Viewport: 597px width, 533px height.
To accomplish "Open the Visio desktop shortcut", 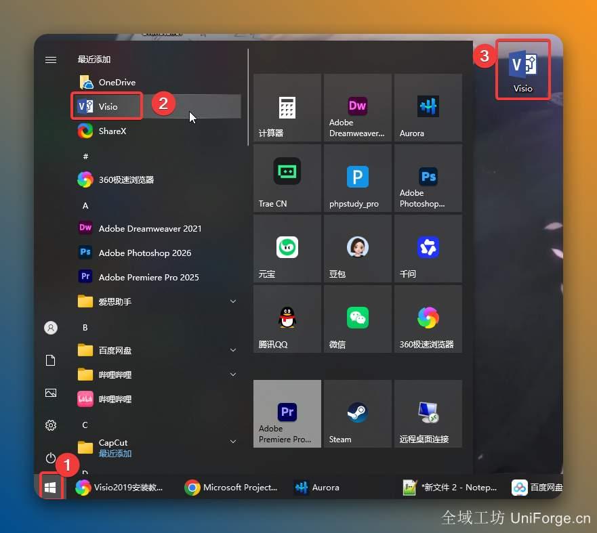I will point(522,70).
